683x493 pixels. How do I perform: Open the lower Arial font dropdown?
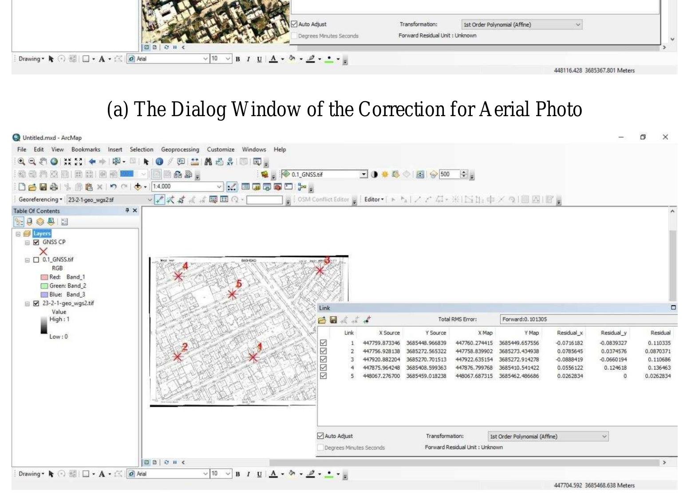(205, 474)
